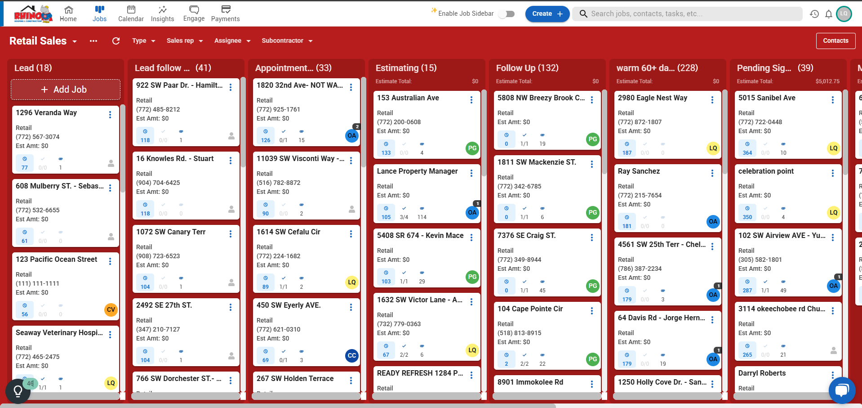Click CC assignee avatar on 450 SW Eyerly AVE
This screenshot has height=408, width=862.
pos(352,355)
